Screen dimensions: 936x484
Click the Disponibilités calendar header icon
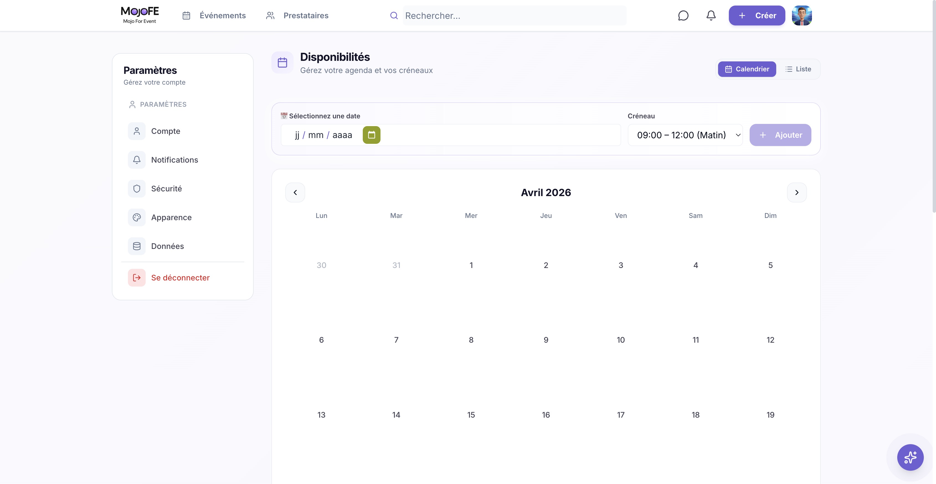click(x=282, y=63)
